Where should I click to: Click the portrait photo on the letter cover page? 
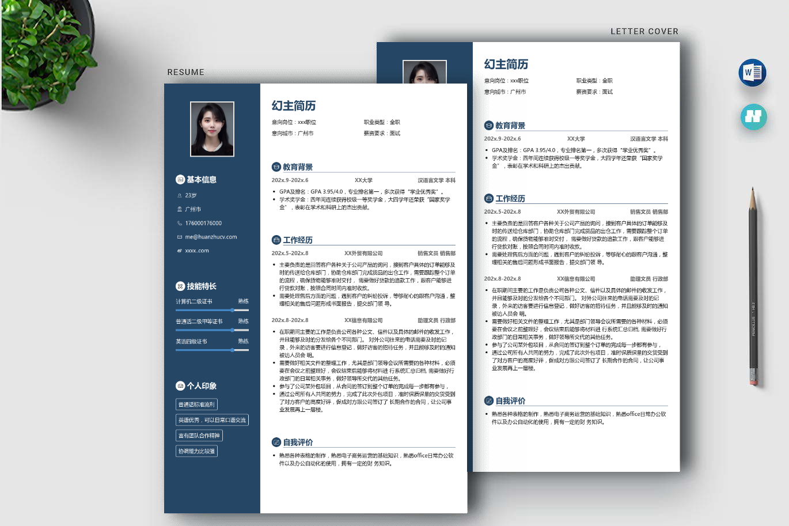pyautogui.click(x=424, y=72)
